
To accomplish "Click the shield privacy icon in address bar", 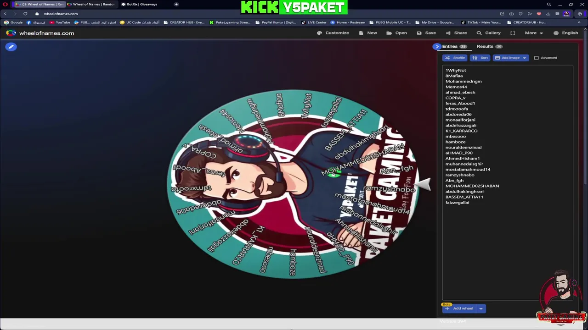I will click(520, 14).
